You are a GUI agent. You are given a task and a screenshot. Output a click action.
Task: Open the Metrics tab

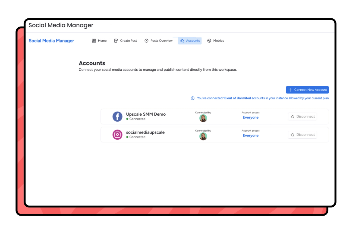216,40
